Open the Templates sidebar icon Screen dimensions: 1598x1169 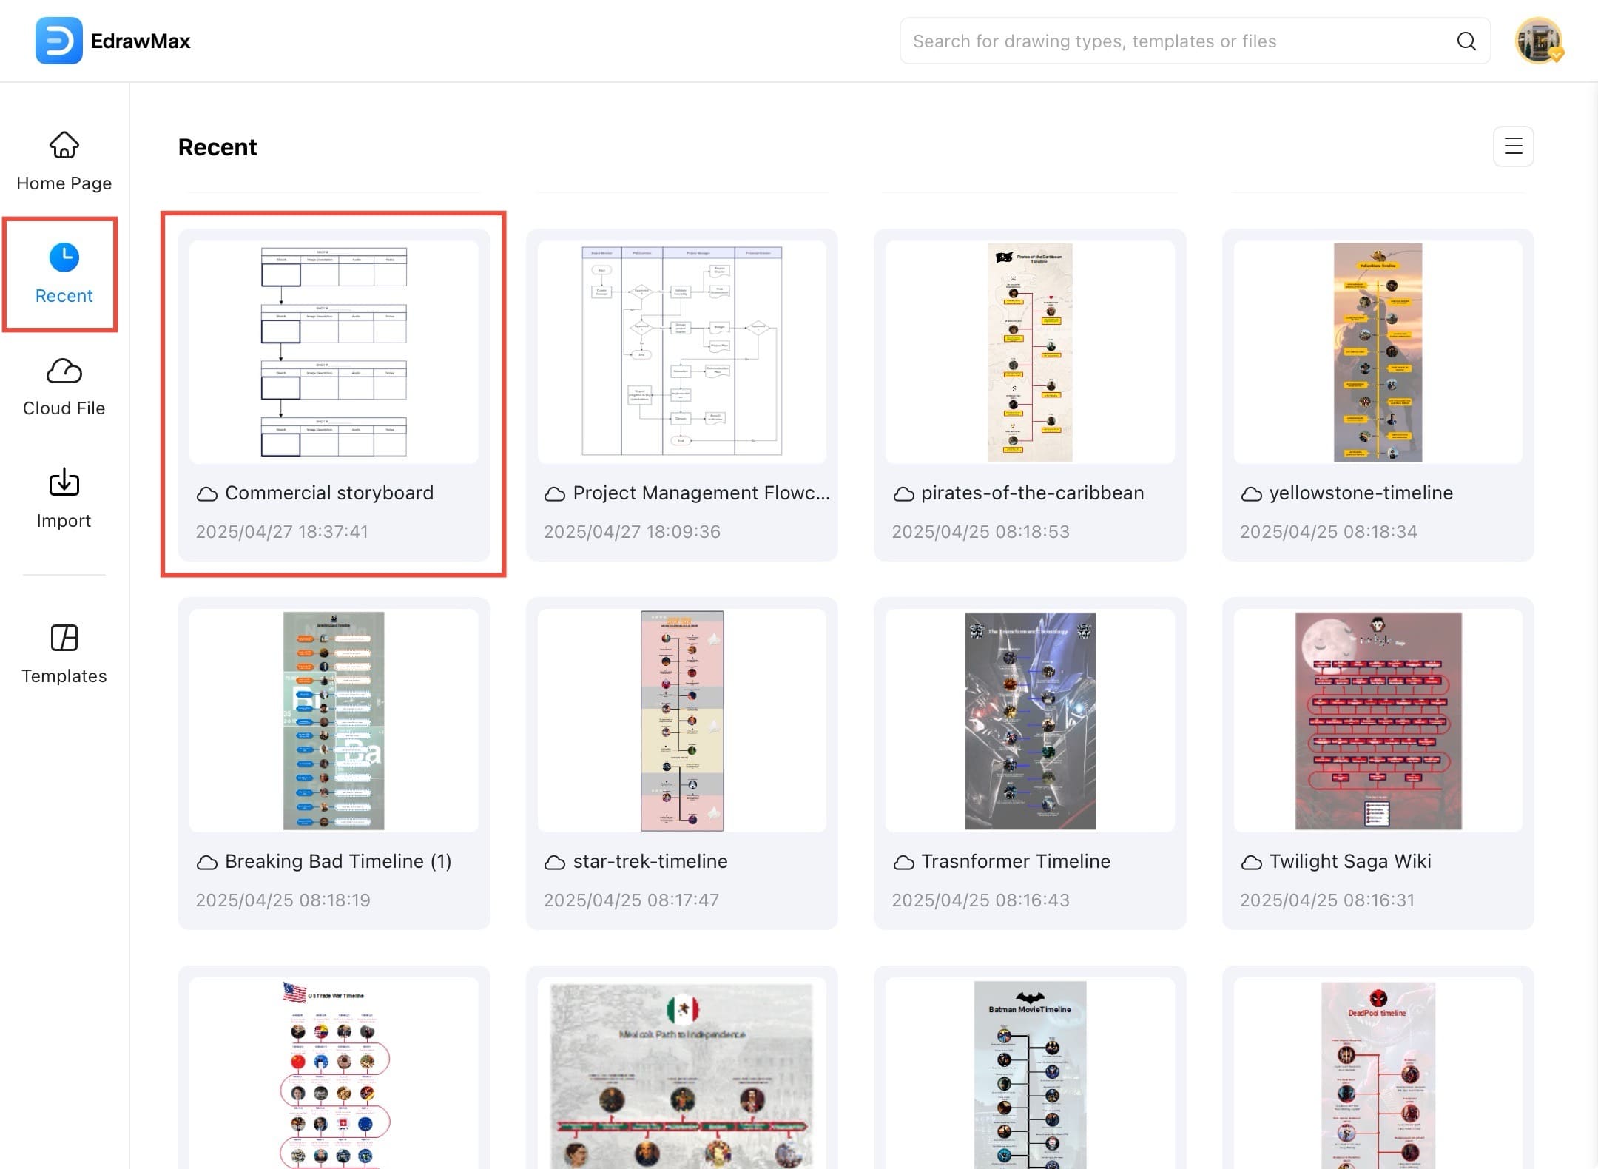64,638
